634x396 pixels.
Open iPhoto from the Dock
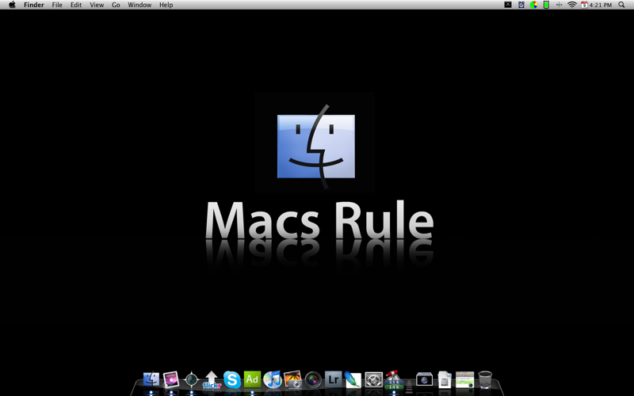click(x=292, y=379)
